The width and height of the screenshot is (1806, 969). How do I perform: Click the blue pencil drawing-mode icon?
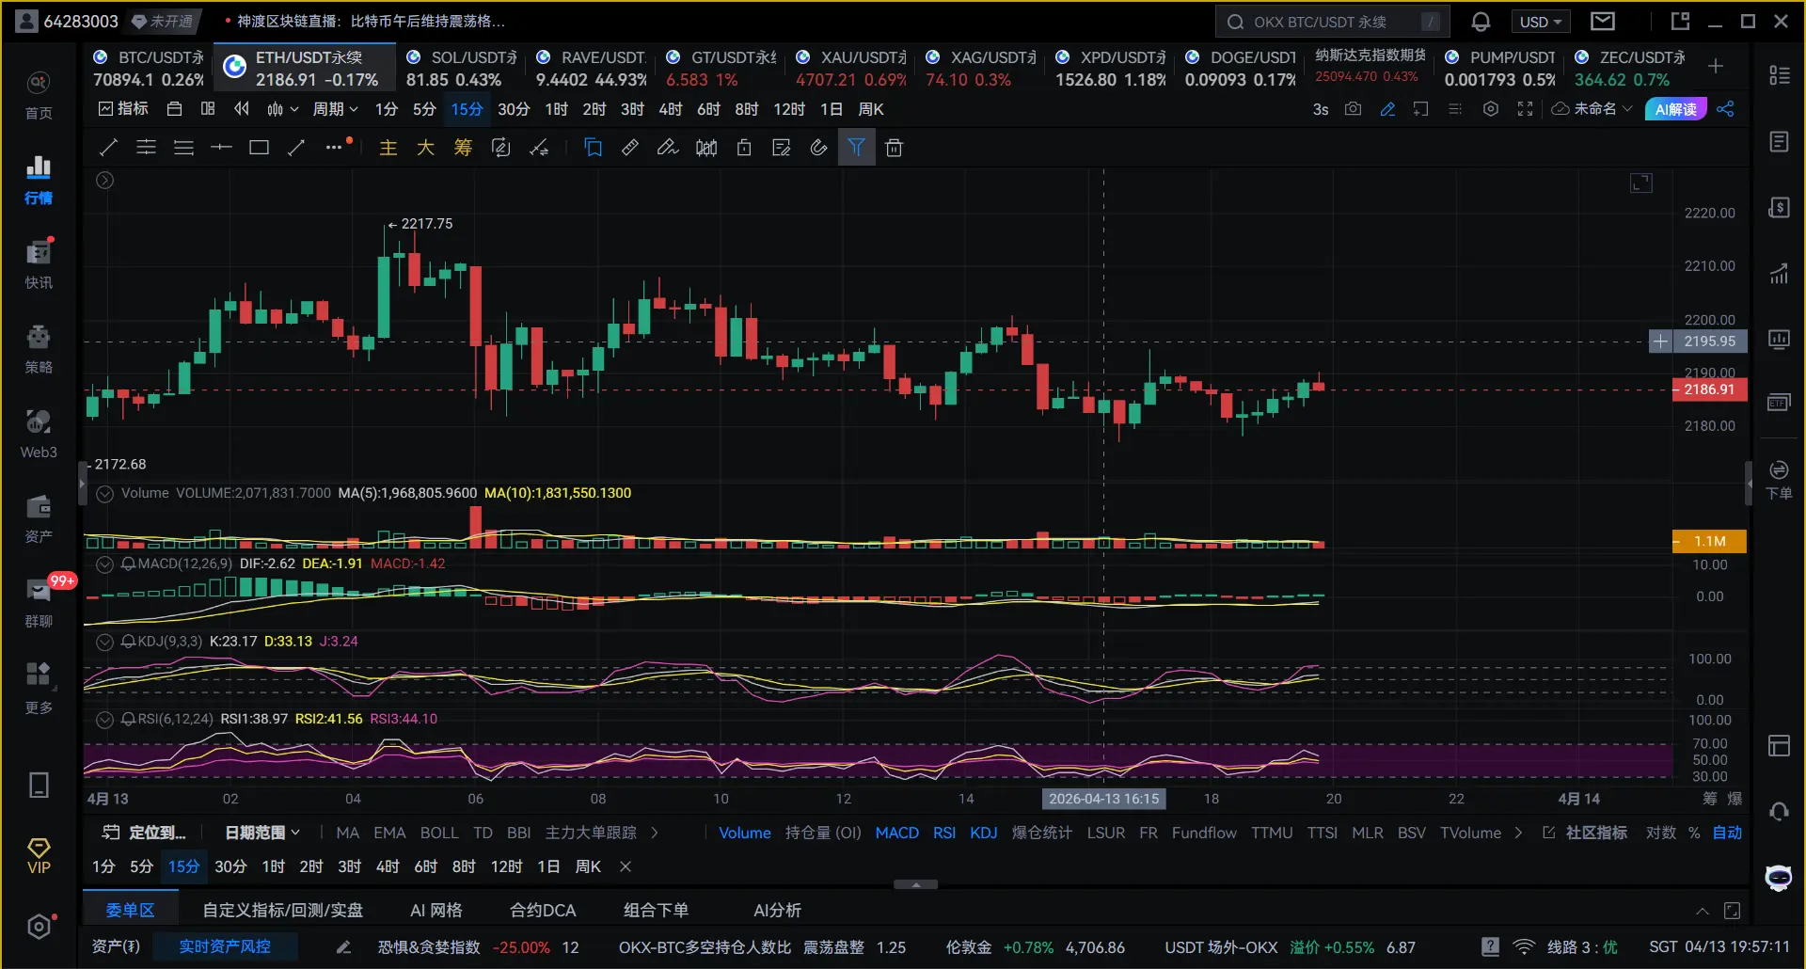(1387, 109)
